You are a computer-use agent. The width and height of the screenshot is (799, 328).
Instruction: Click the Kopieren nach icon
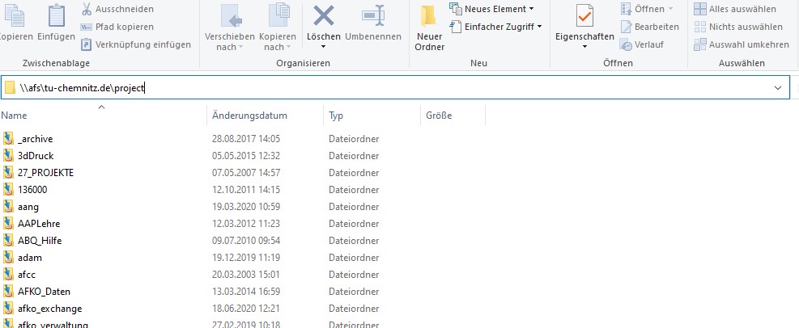click(x=278, y=15)
